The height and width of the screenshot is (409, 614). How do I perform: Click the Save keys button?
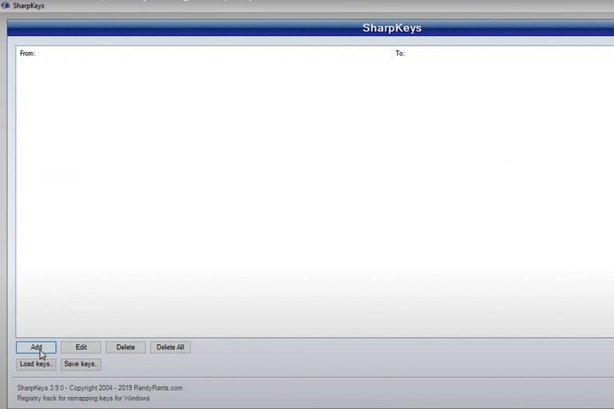coord(81,364)
